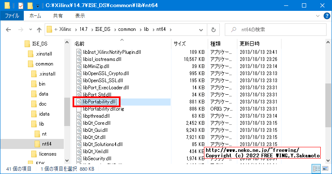Open chevron after nt64 in breadcrumb
This screenshot has width=332, height=174.
tap(171, 30)
